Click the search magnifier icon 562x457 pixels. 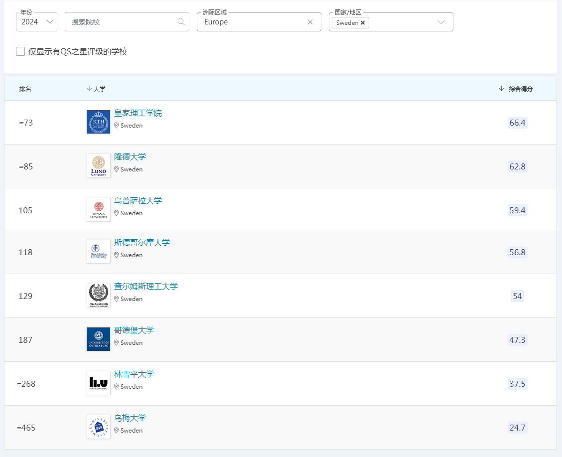coord(181,22)
